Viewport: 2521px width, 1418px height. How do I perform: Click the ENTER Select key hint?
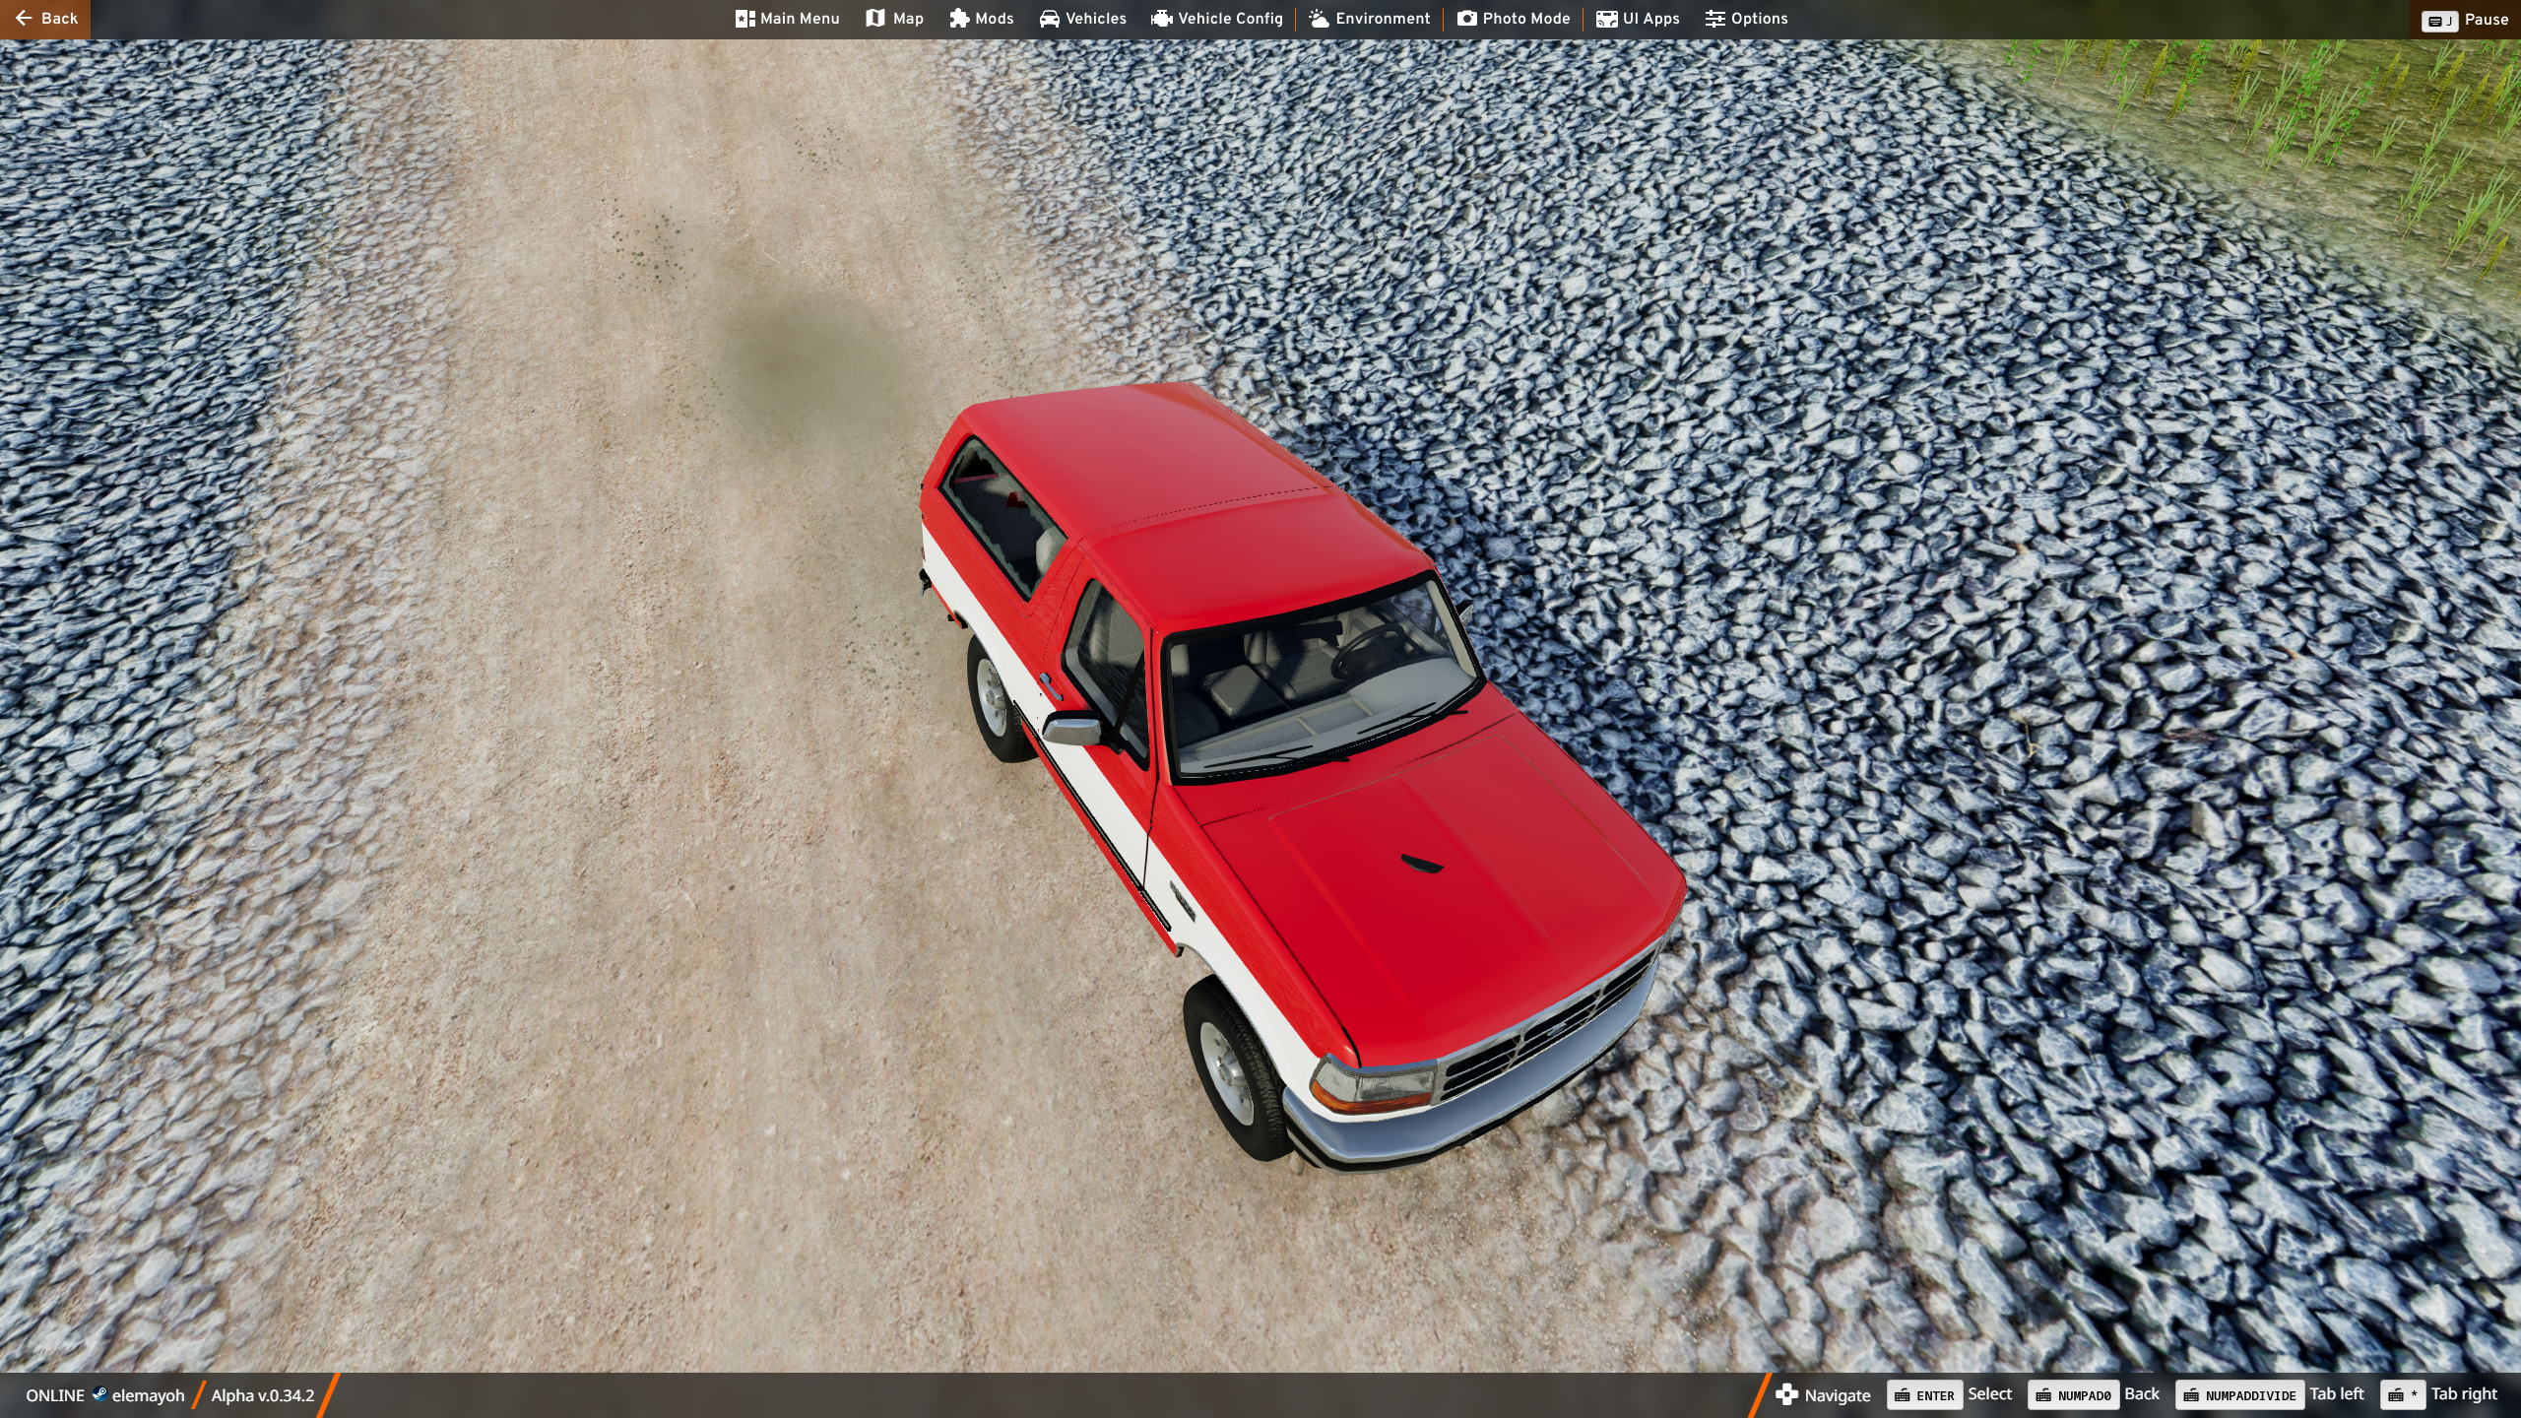click(x=1924, y=1394)
